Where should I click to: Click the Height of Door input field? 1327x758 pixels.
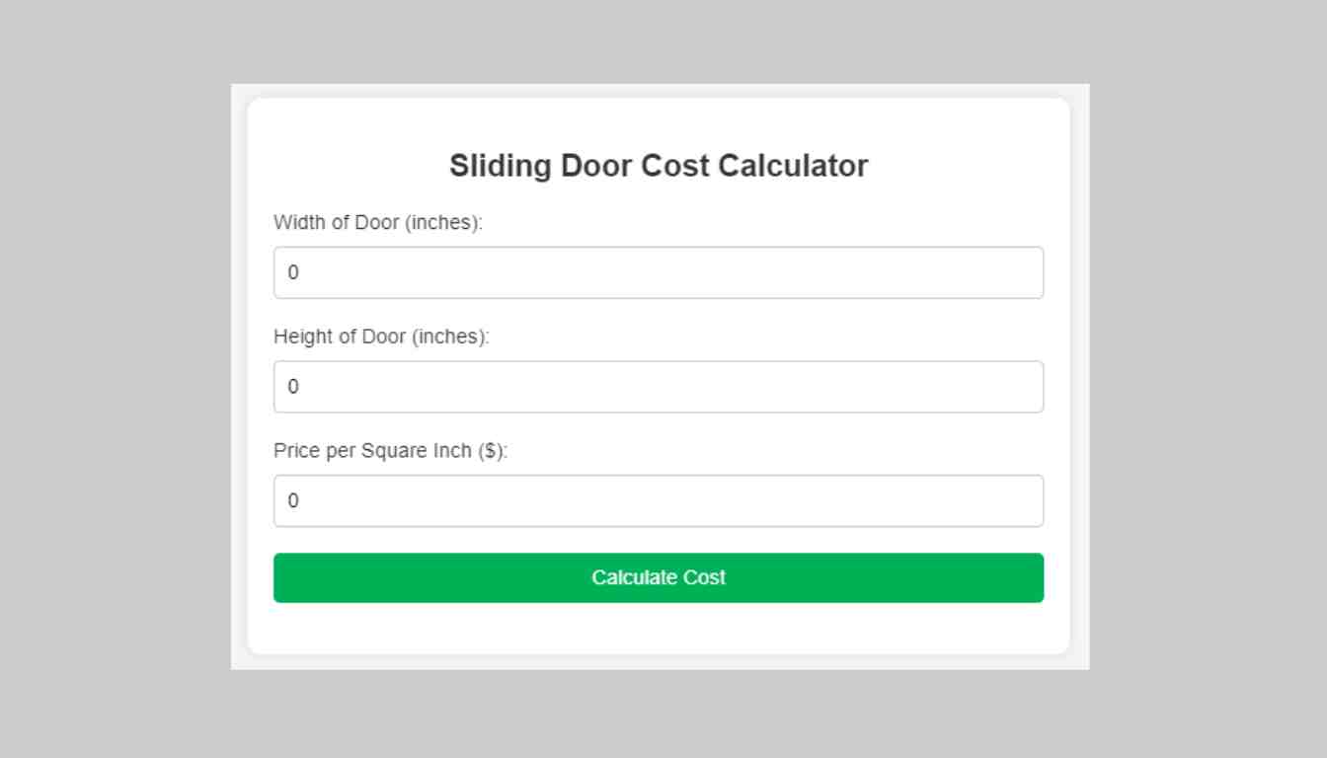[659, 386]
